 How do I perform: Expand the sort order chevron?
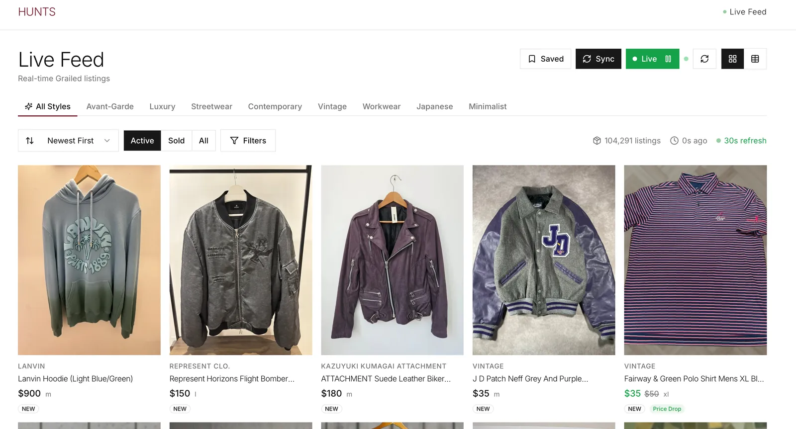pos(107,141)
